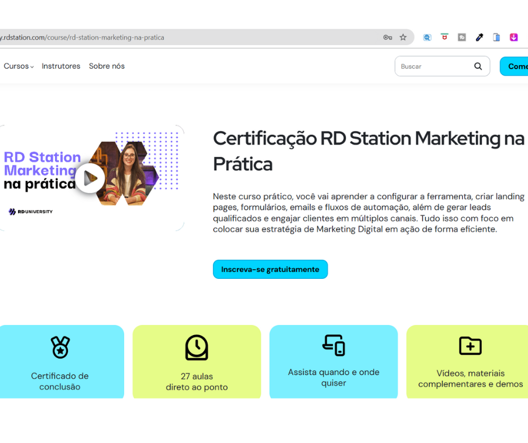Expand the Cursos dropdown menu
This screenshot has width=528, height=443.
(19, 66)
